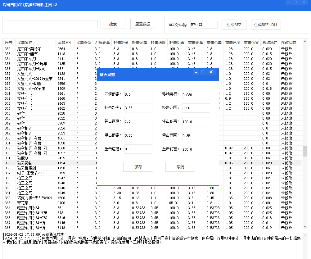Click the 轻击范围 input field

(x=196, y=108)
